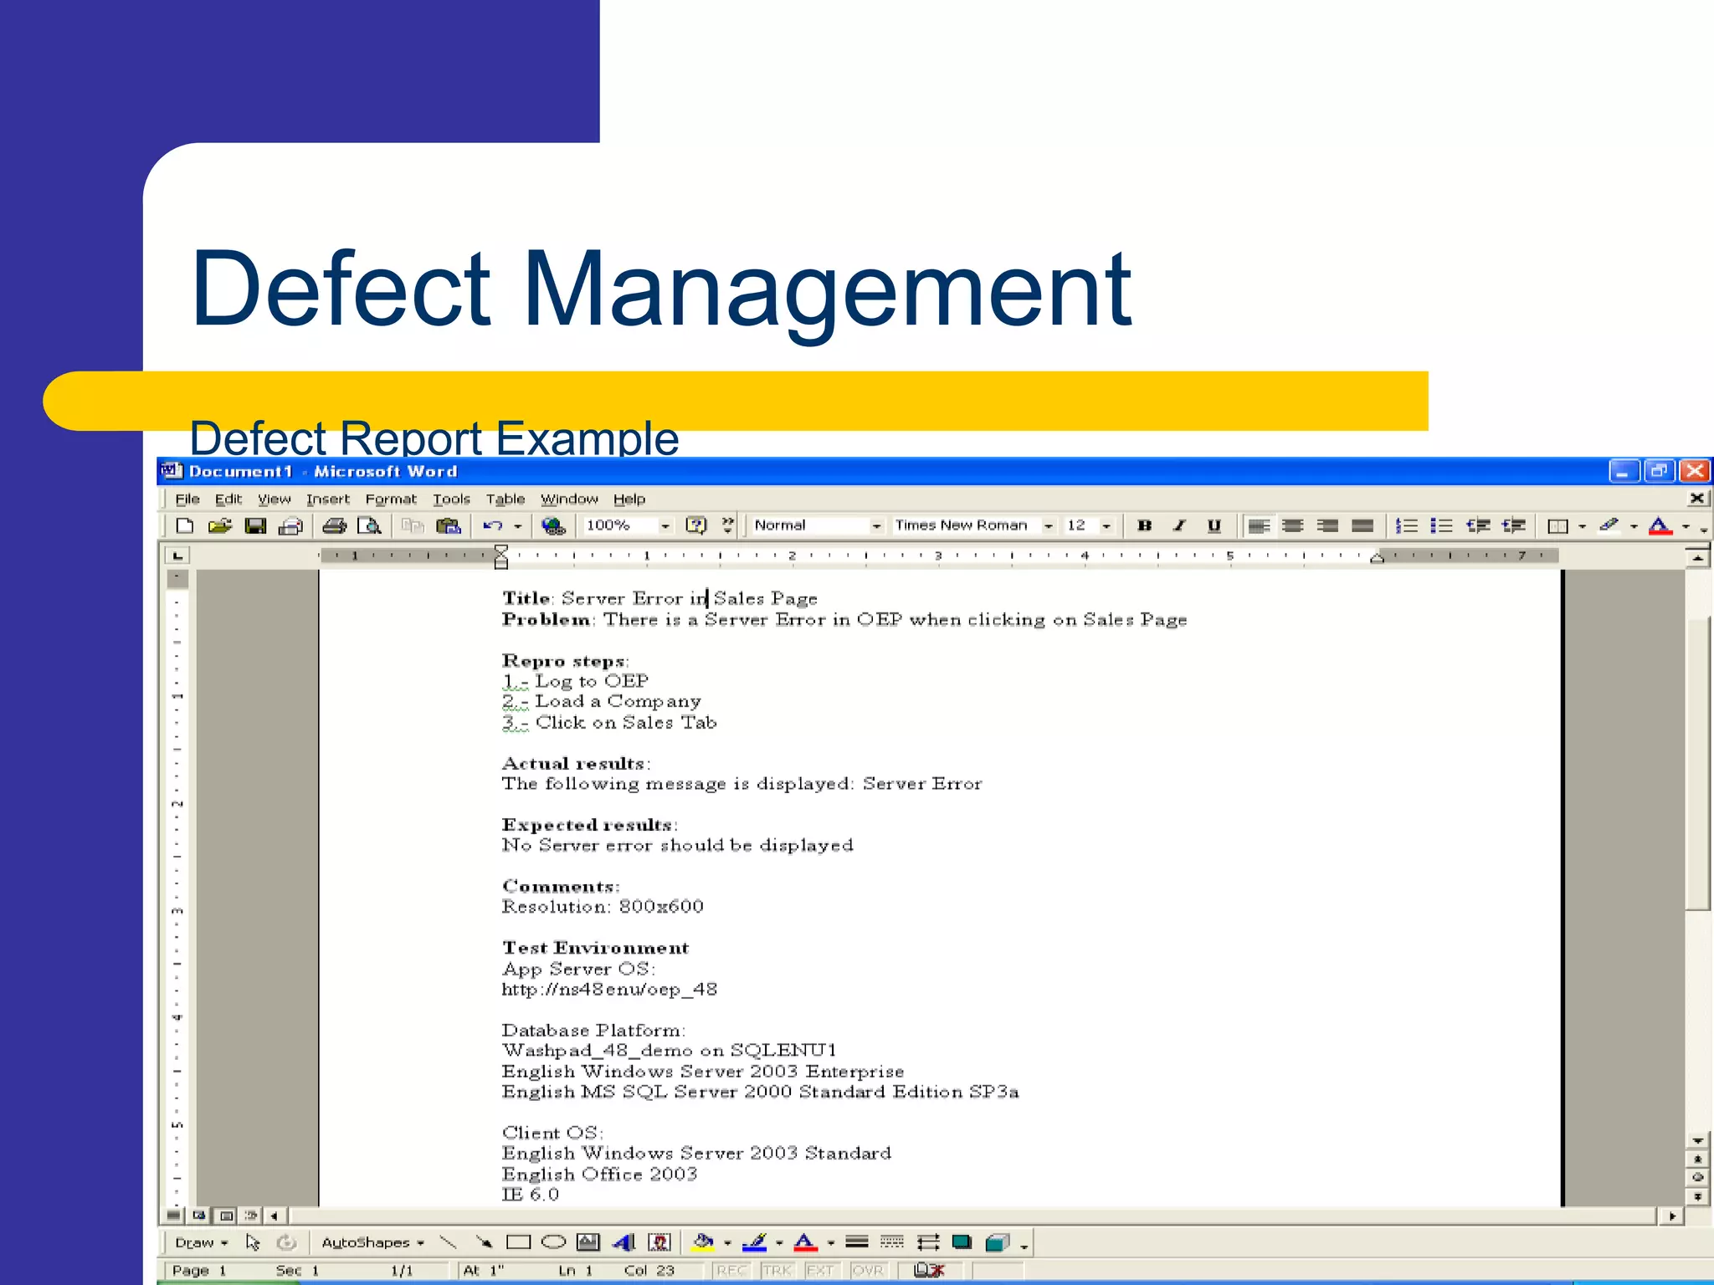Image resolution: width=1714 pixels, height=1285 pixels.
Task: Click the Paste clipboard icon
Action: 449,525
